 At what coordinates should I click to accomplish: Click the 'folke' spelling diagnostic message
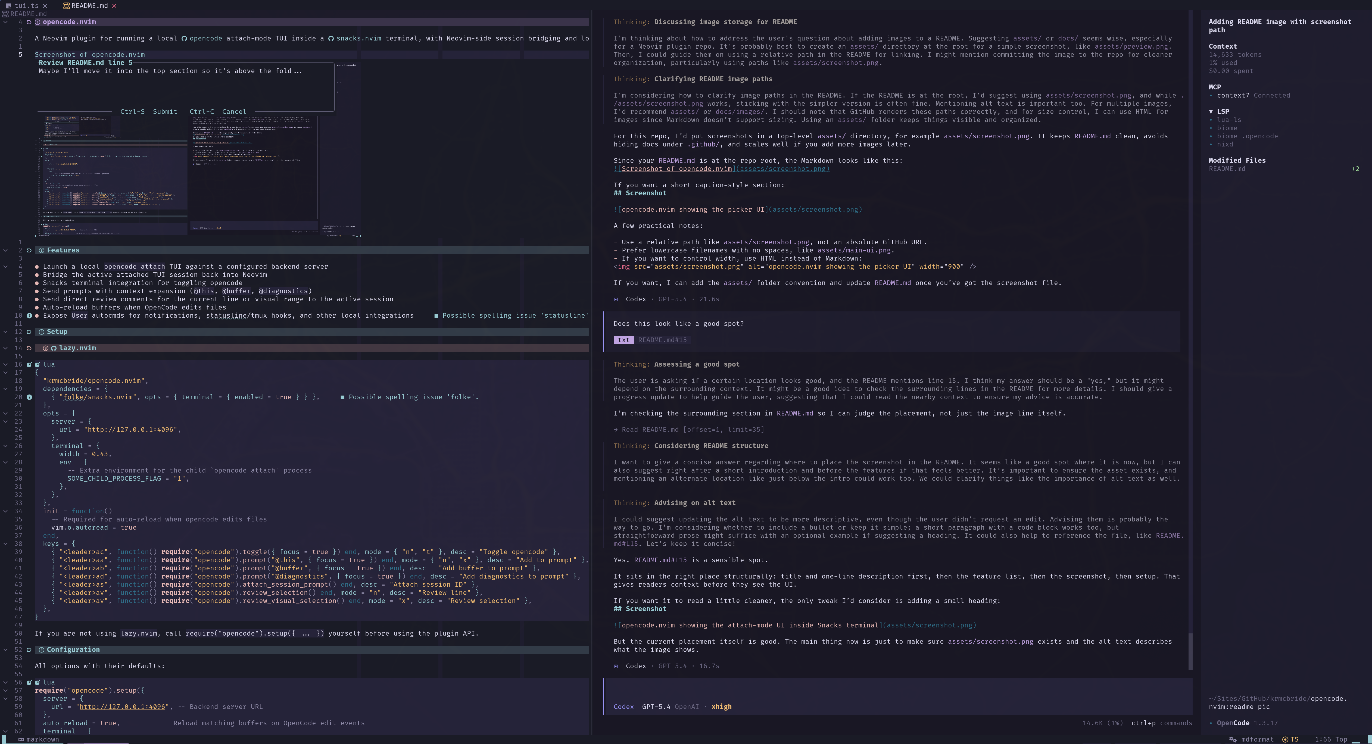pos(410,397)
